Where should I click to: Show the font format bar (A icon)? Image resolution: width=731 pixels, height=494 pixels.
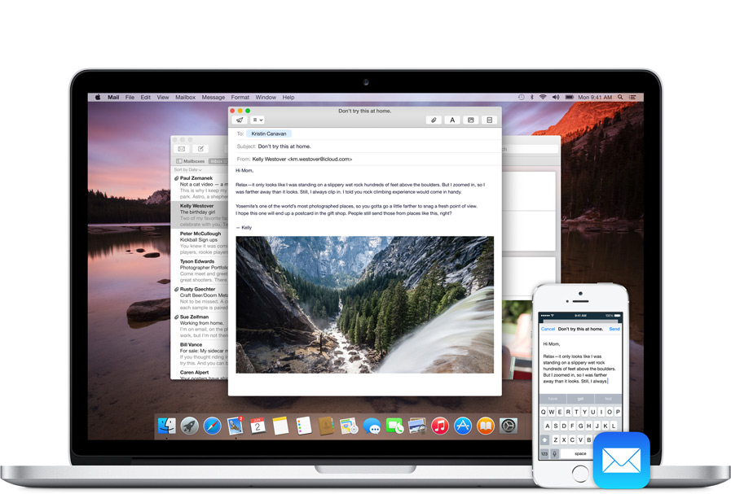pos(452,120)
